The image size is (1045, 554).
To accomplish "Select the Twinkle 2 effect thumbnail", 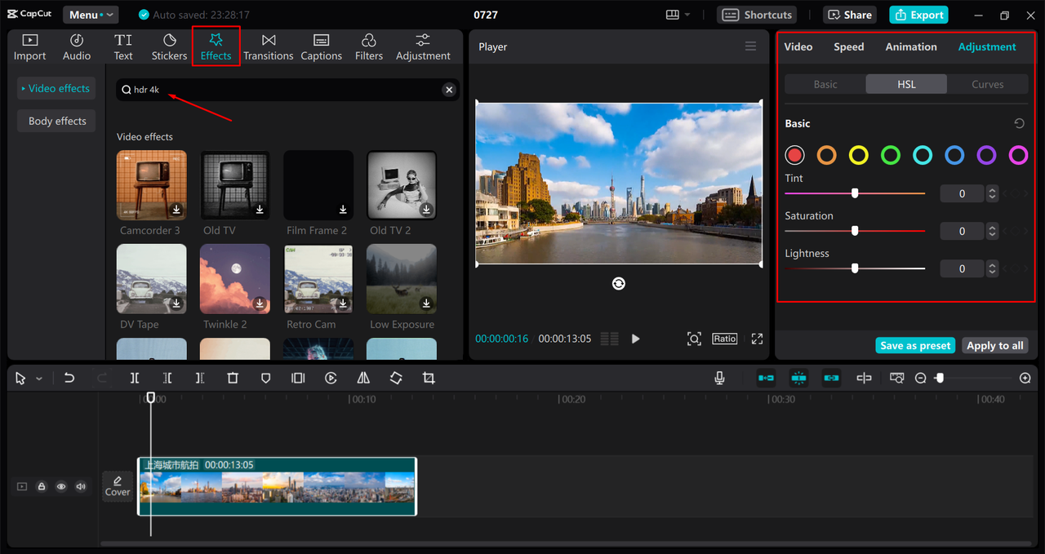I will tap(235, 278).
